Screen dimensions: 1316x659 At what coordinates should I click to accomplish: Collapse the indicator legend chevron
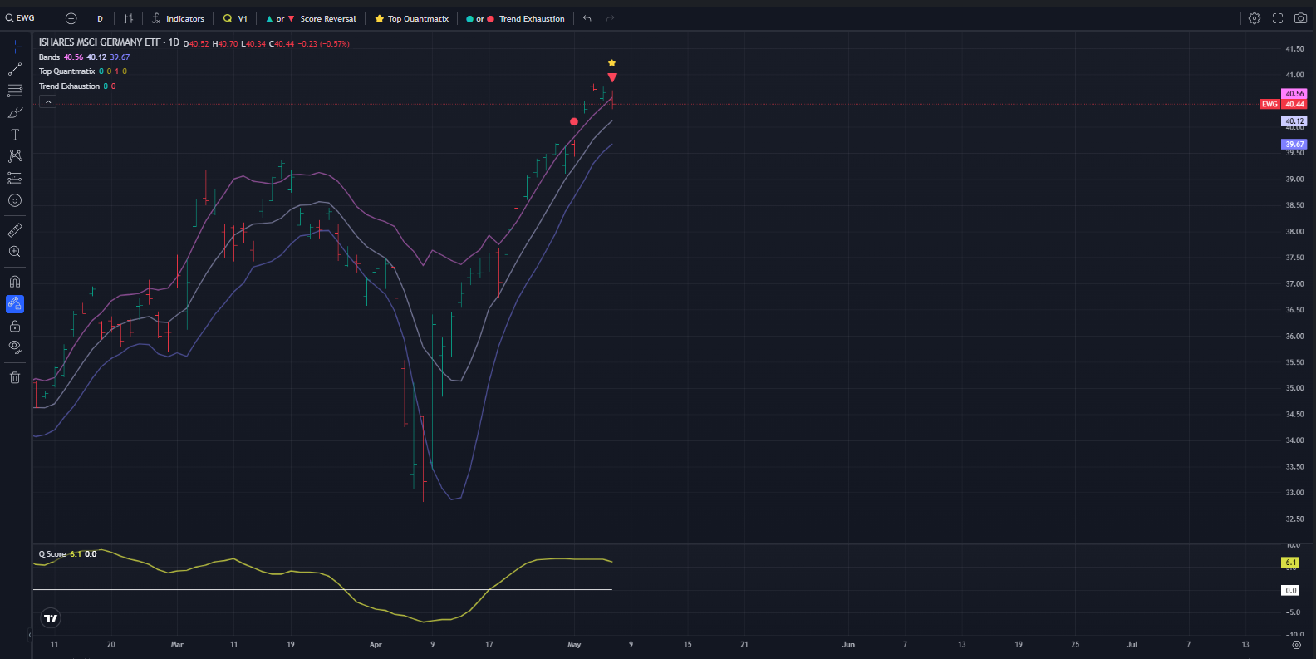click(48, 101)
